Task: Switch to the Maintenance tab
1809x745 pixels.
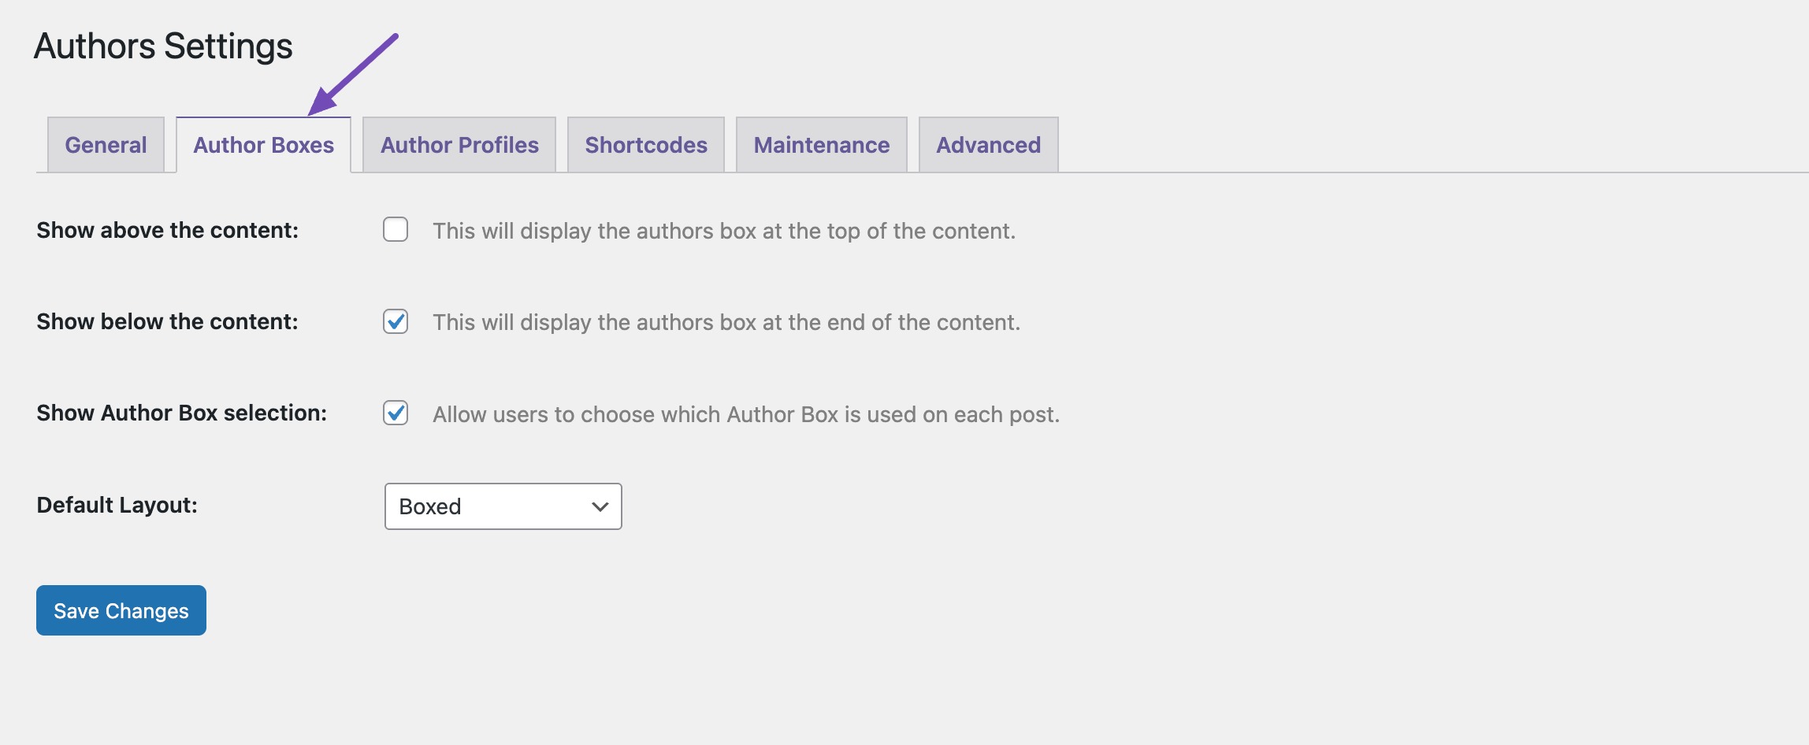Action: point(821,144)
